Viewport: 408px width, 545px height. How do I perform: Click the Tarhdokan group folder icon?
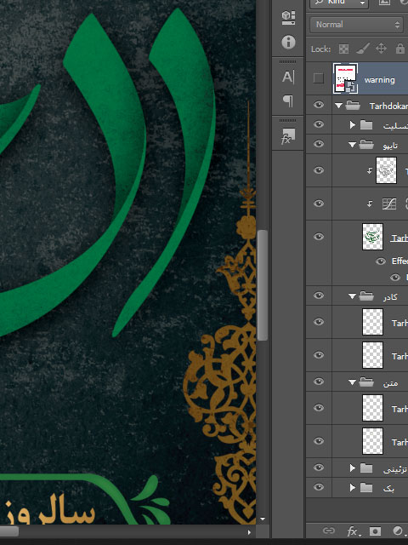point(354,106)
